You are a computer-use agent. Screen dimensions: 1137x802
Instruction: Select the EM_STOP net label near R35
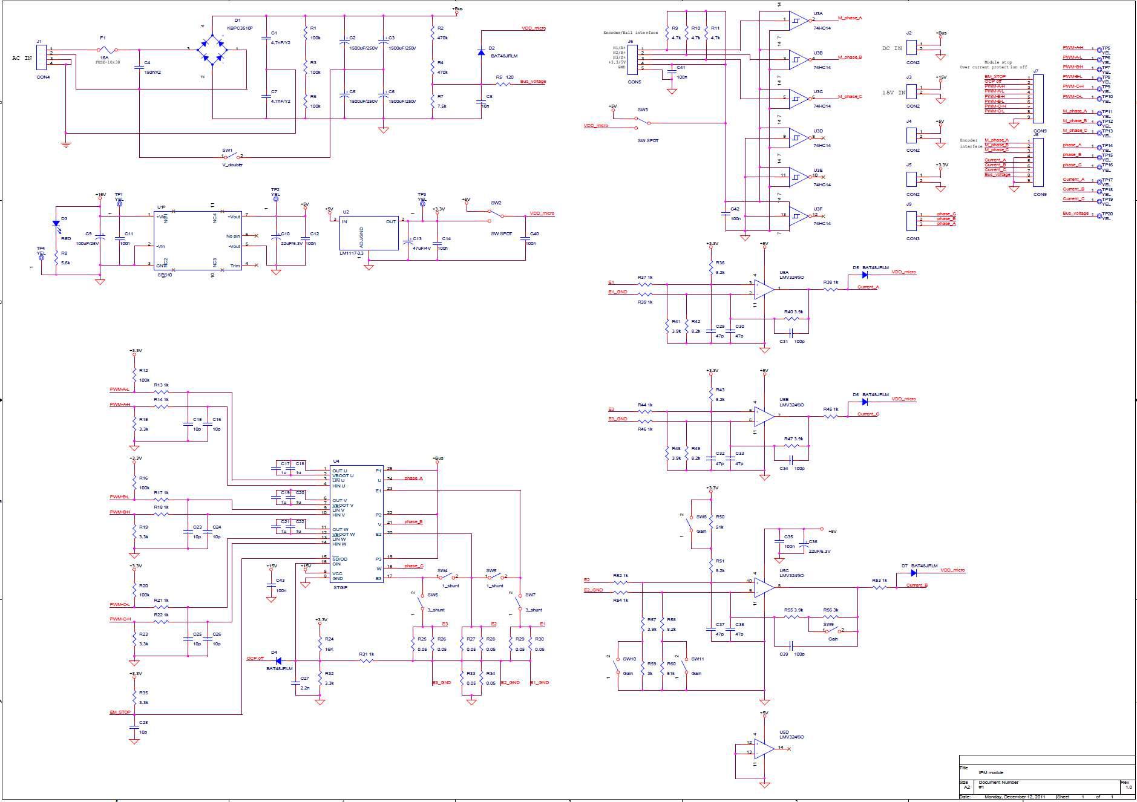[x=120, y=712]
